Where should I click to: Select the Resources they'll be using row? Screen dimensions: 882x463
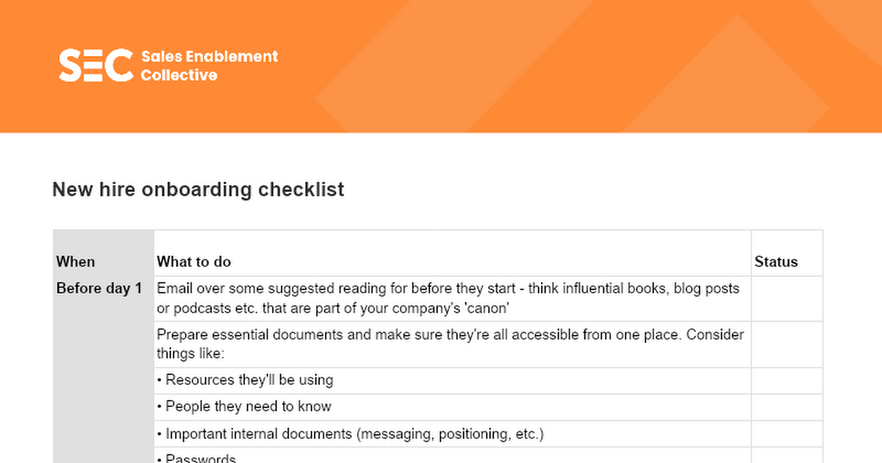pos(452,381)
